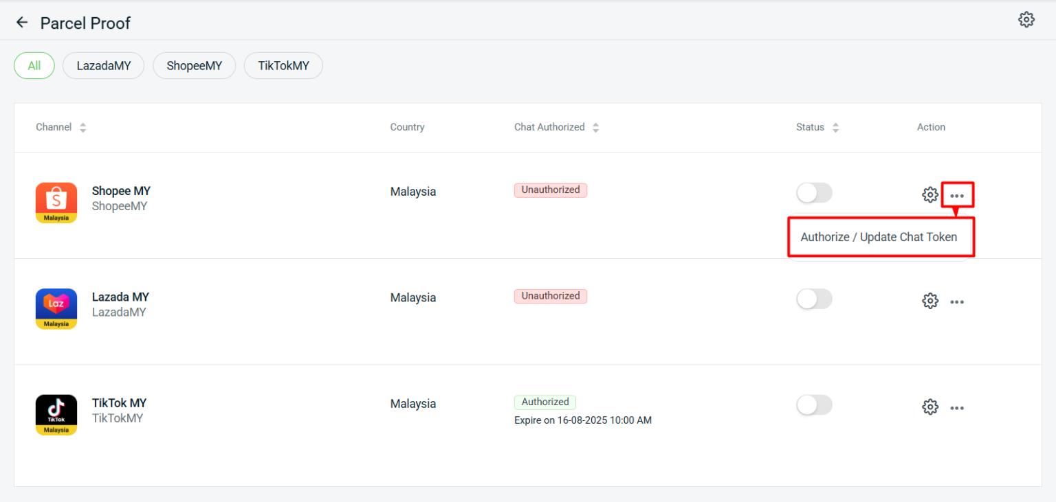Filter channels by LazadaMY tab
This screenshot has width=1056, height=502.
104,66
